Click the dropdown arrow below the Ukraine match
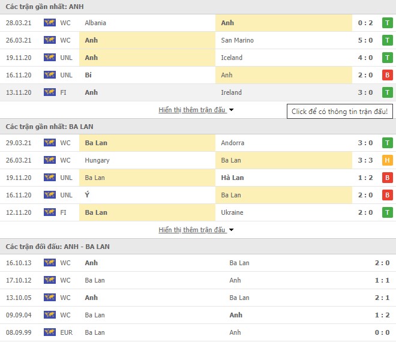 (231, 230)
